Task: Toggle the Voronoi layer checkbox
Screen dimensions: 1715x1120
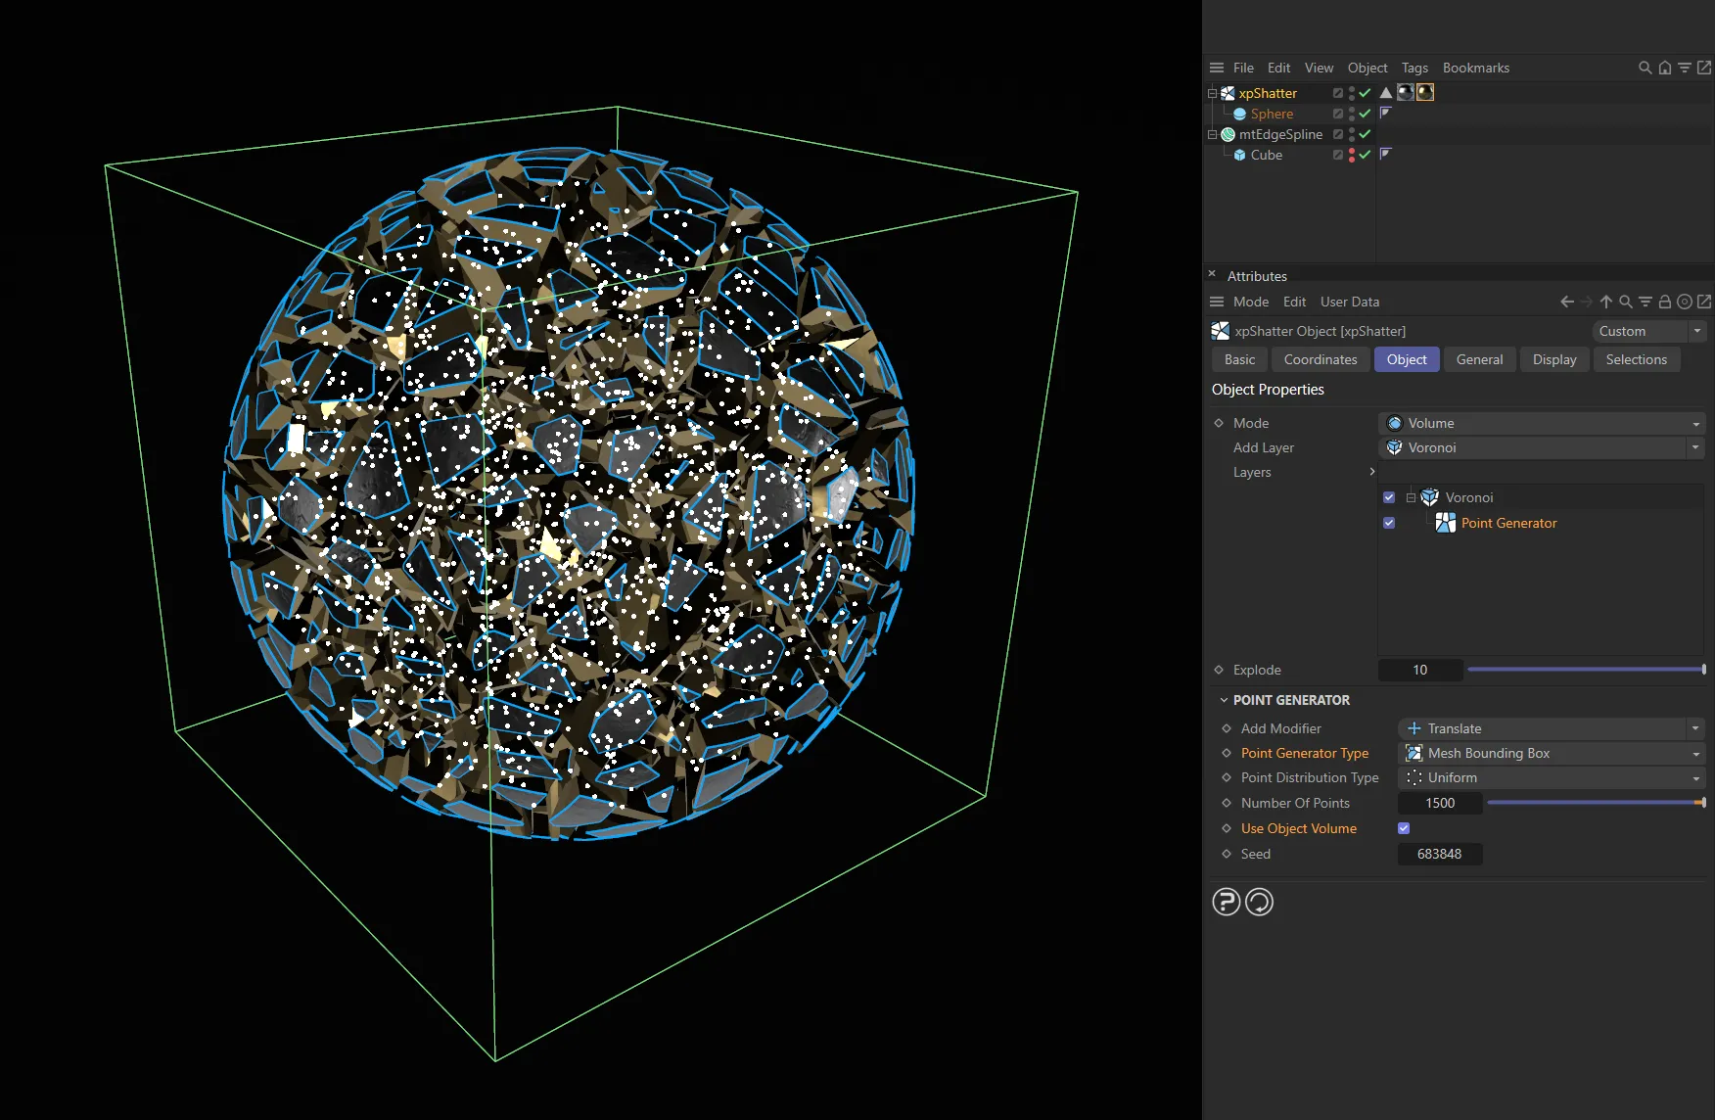Action: [x=1389, y=496]
